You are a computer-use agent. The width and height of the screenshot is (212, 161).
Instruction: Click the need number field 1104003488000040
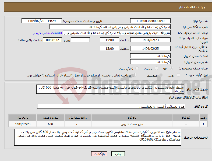(x=150, y=21)
